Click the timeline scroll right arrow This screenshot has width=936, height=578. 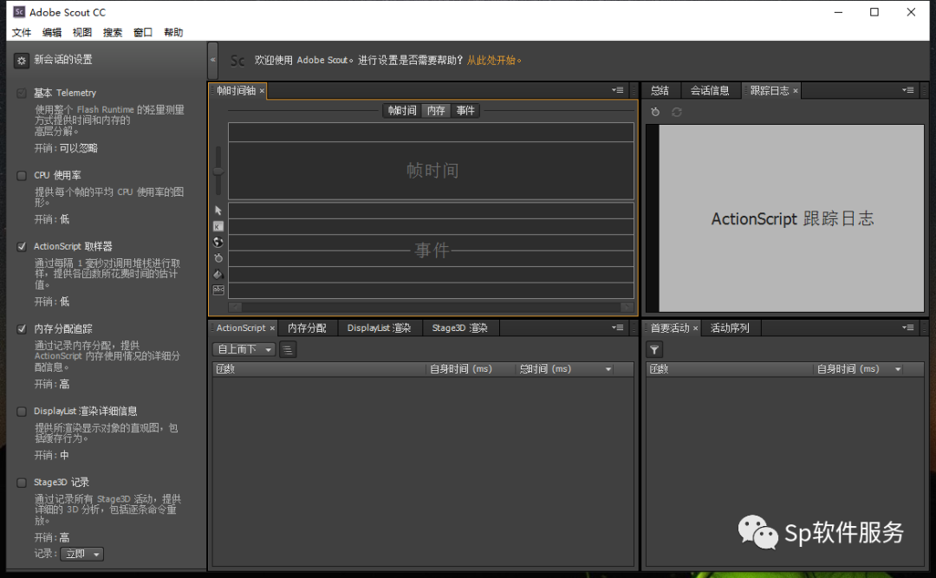pyautogui.click(x=627, y=308)
